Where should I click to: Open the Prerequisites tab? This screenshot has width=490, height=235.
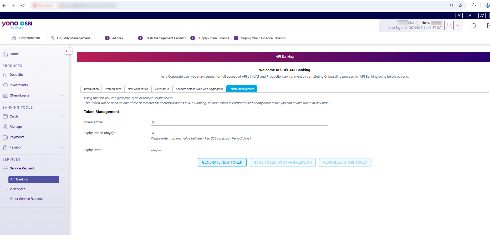[x=113, y=89]
